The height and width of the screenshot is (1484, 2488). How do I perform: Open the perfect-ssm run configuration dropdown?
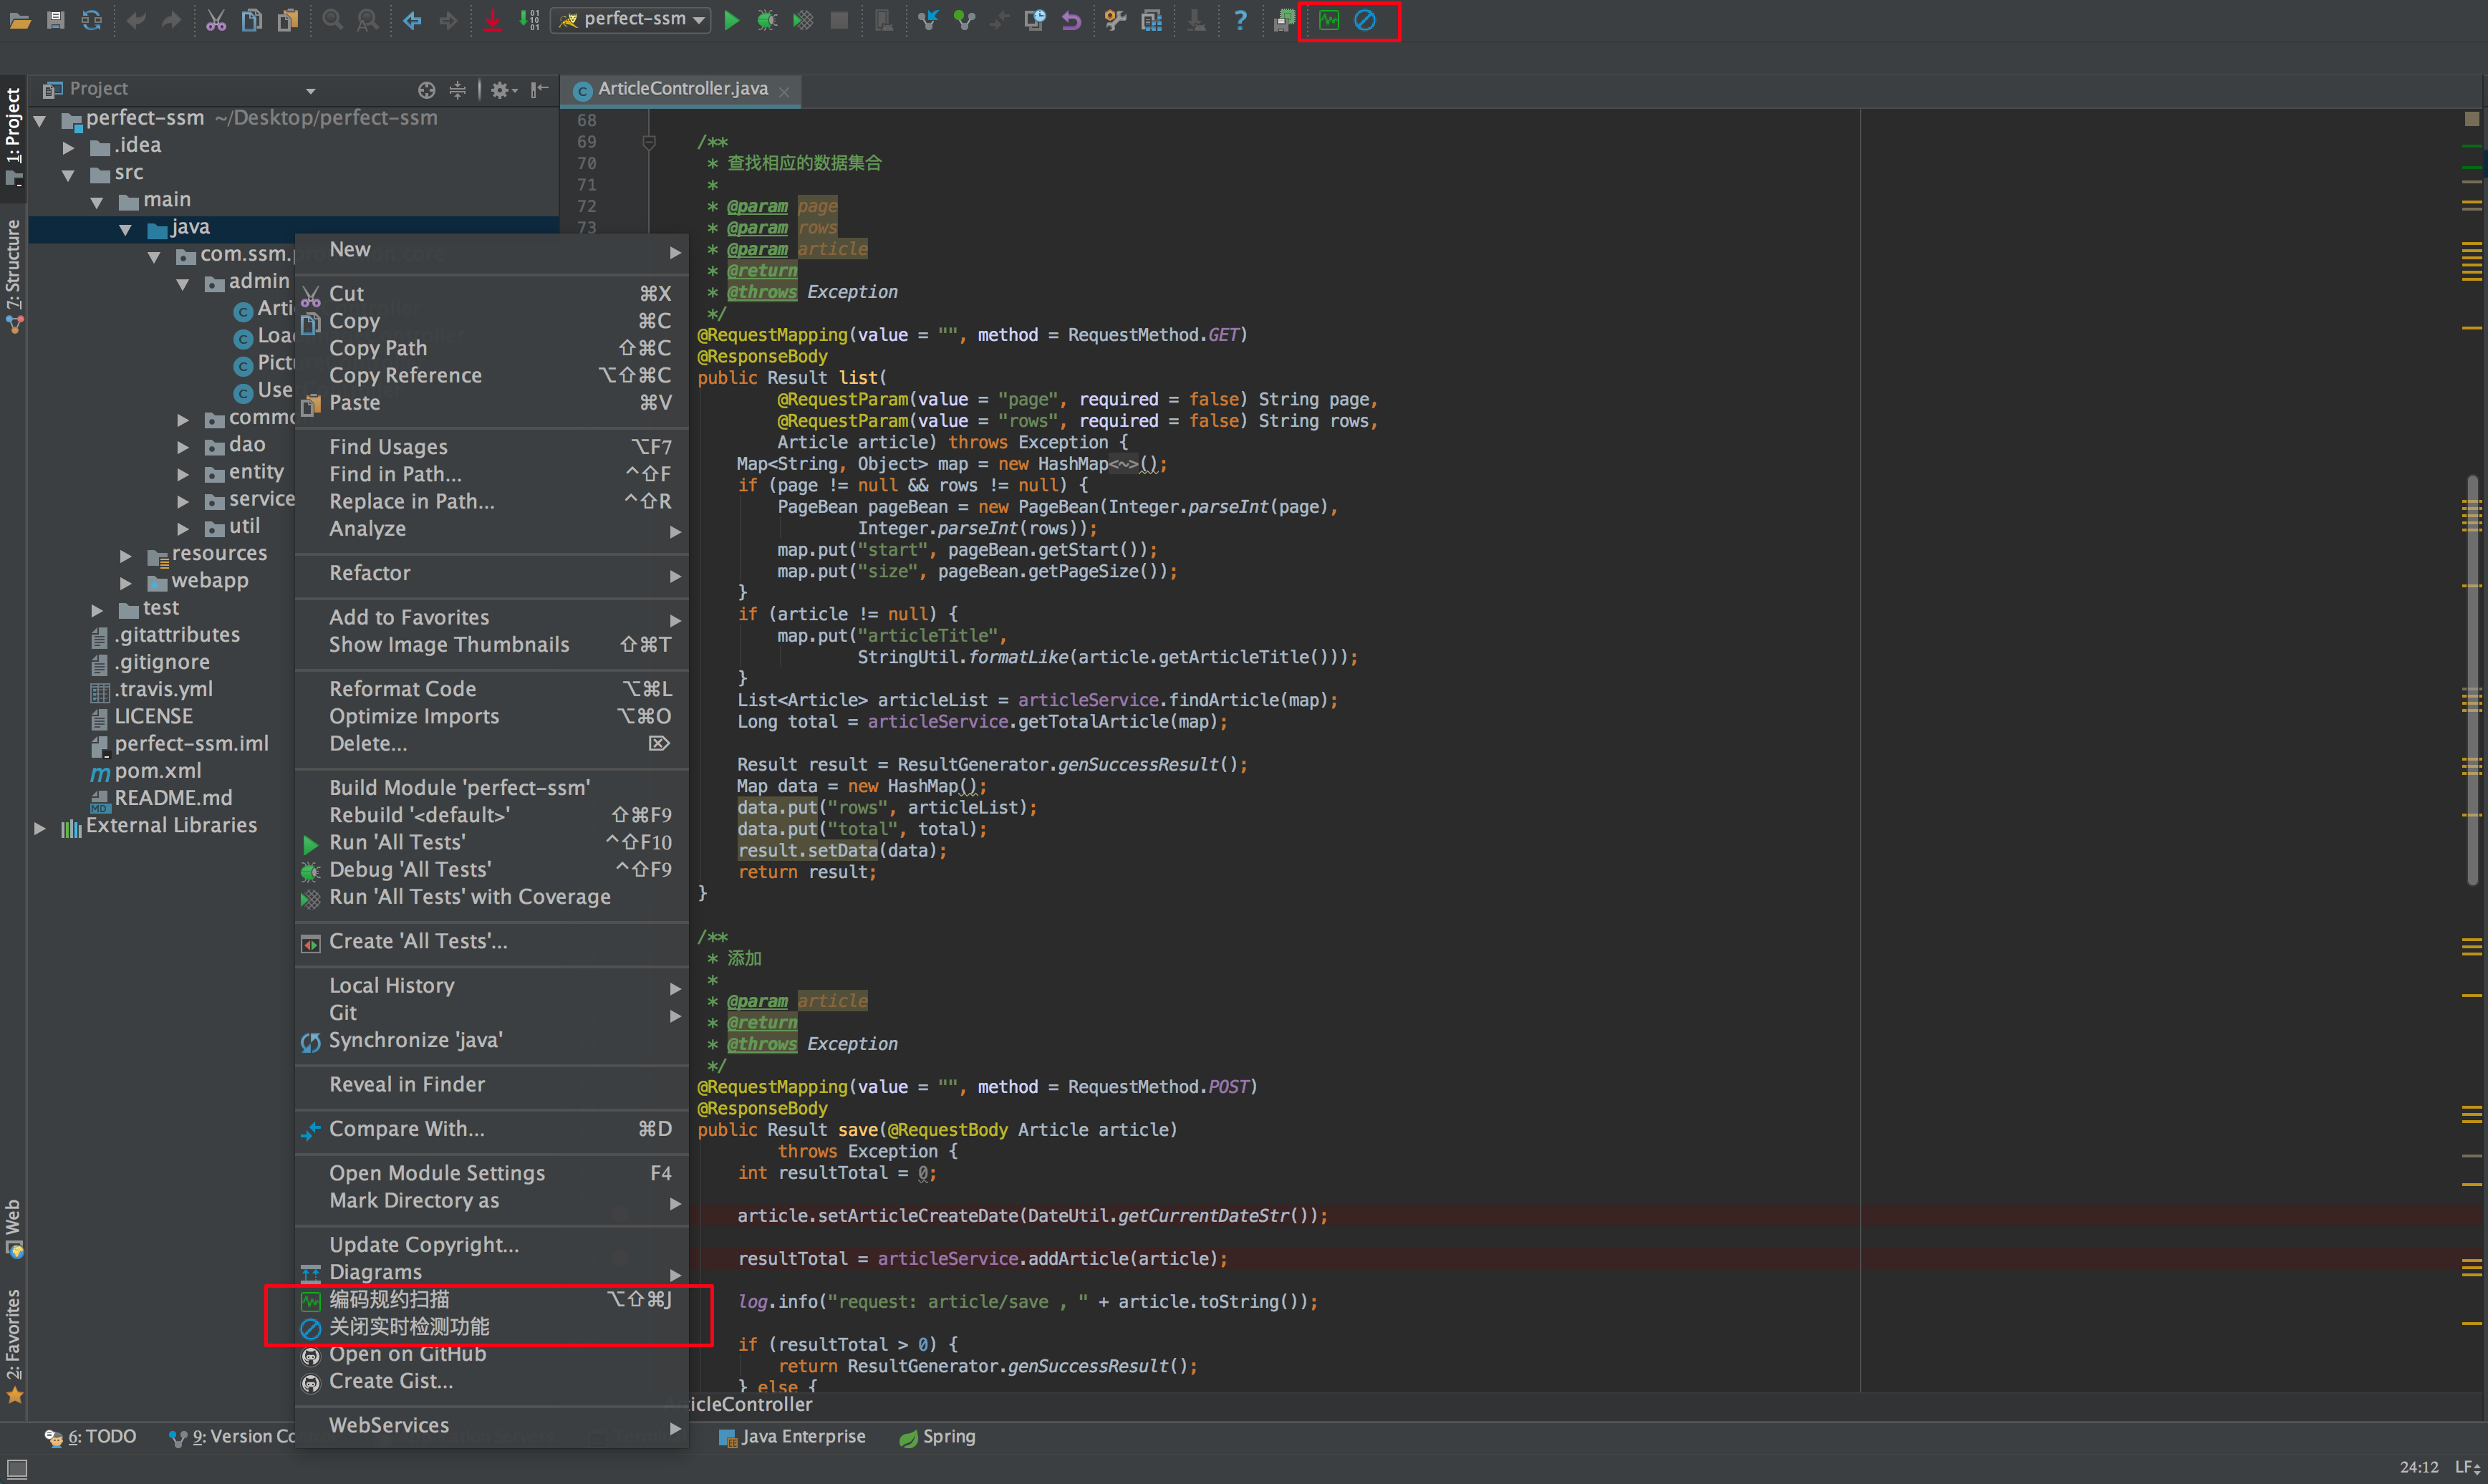tap(632, 20)
